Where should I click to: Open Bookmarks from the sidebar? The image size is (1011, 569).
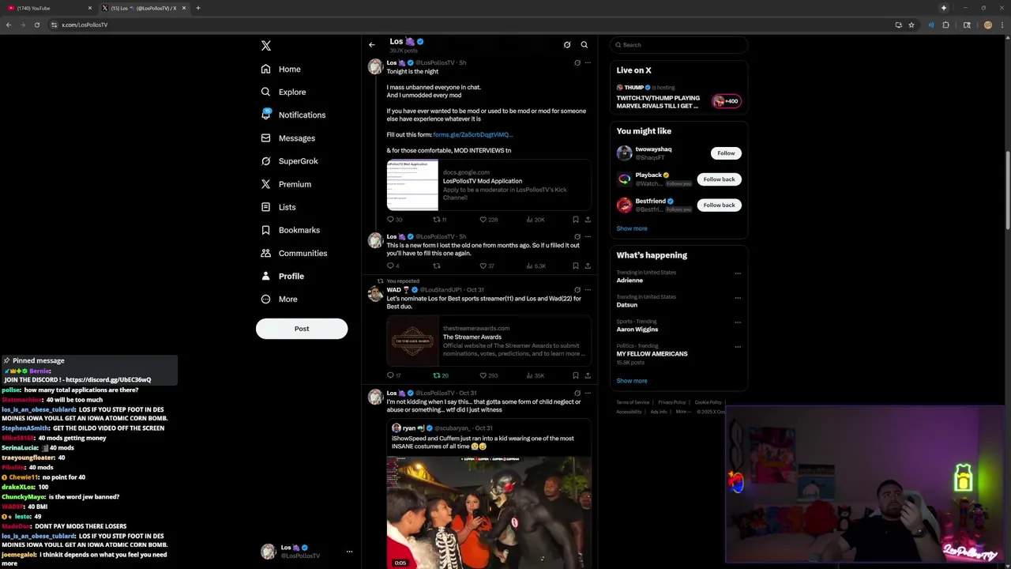click(291, 230)
